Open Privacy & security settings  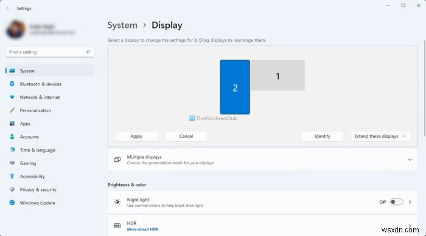tap(50, 190)
